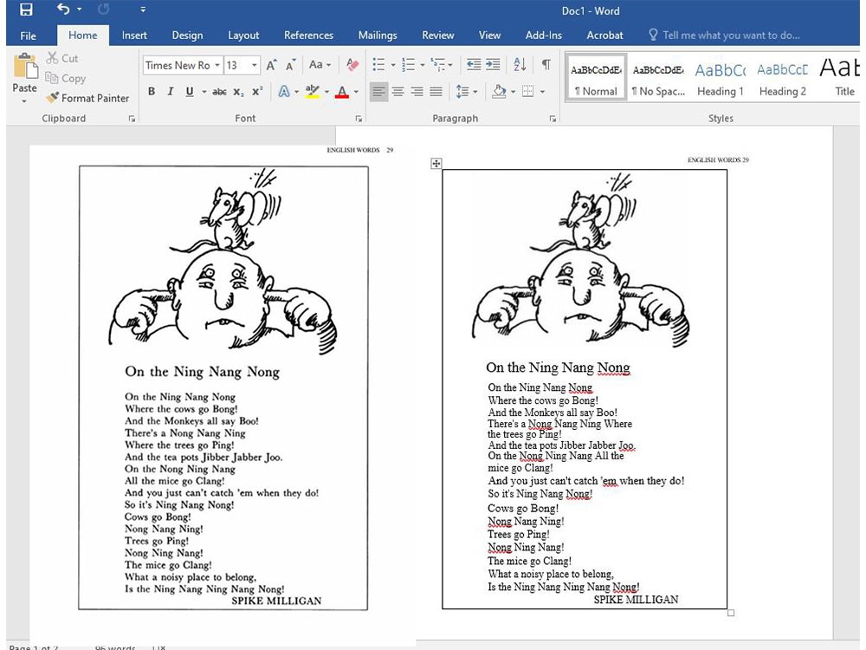Open the References tab

[308, 36]
